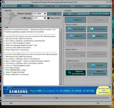The height and width of the screenshot is (108, 114).
Task: Click log line 'Welcome to Cracked By Gautam'
Action: pyautogui.click(x=16, y=30)
